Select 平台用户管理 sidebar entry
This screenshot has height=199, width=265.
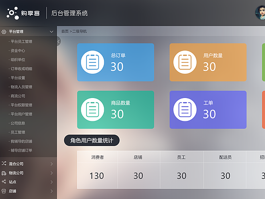click(21, 114)
